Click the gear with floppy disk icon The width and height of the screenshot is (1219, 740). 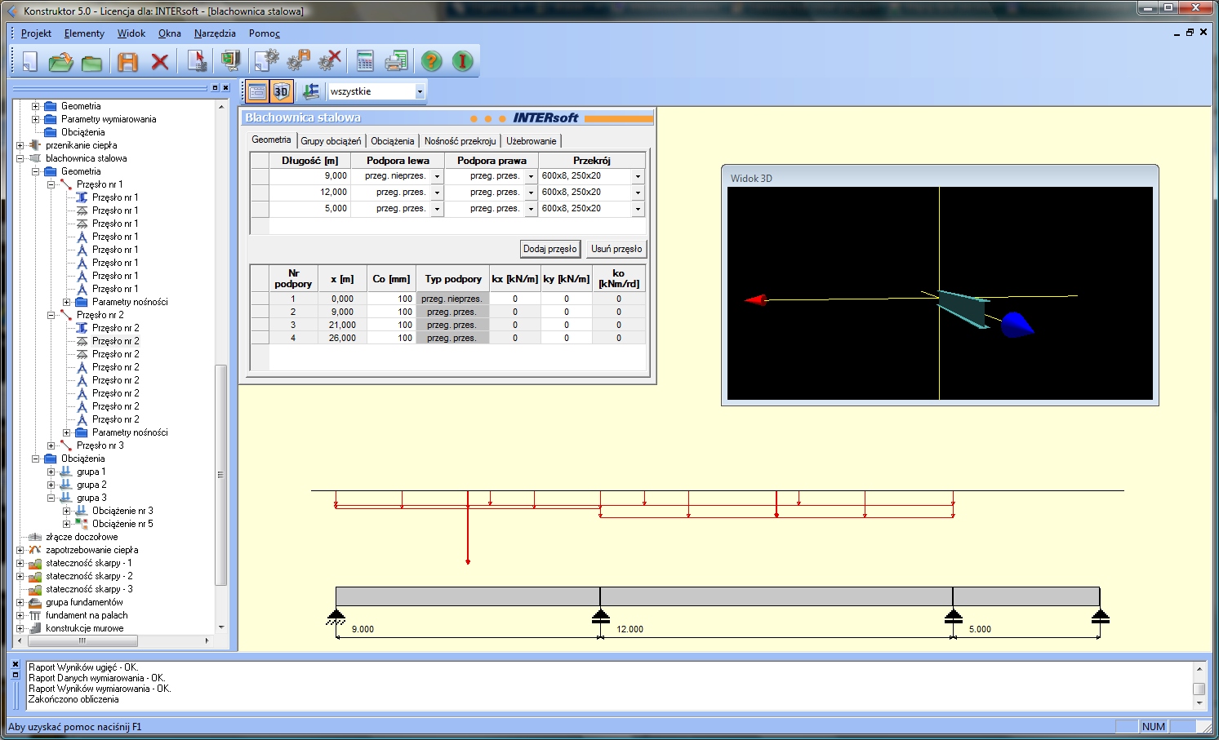(x=298, y=61)
